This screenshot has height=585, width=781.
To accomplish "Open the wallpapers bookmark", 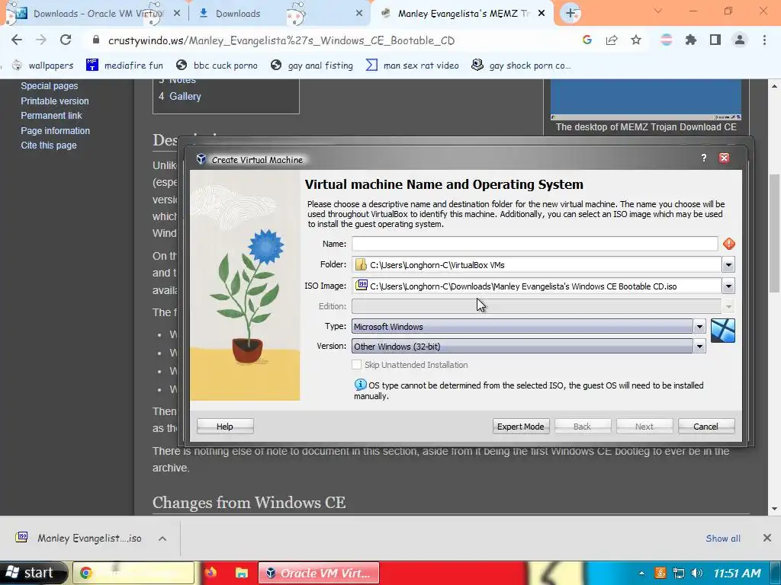I will click(43, 66).
